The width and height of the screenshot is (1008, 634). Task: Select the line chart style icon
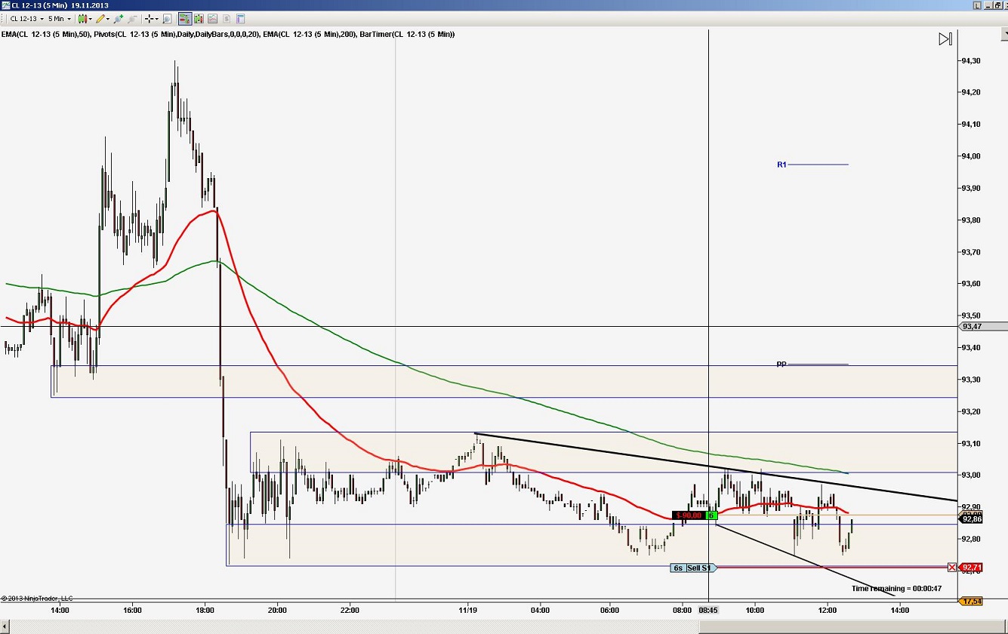point(214,19)
